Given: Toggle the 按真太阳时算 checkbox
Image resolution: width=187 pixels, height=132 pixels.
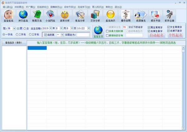Looking at the screenshot, I should pyautogui.click(x=108, y=31).
